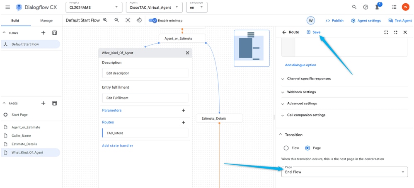Click the circled W collaborator avatar

tap(311, 20)
